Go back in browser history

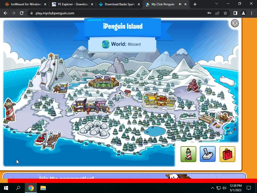point(6,13)
